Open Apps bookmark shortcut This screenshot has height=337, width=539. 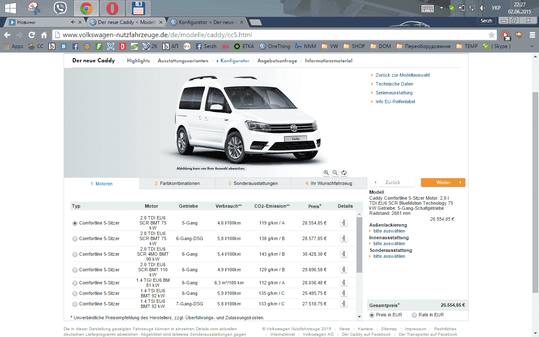(13, 46)
